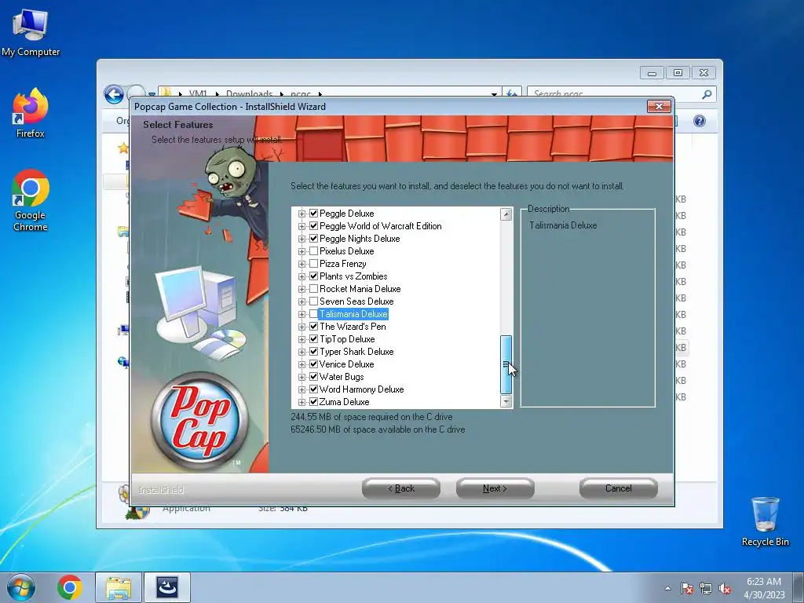
Task: Check the Talismania Deluxe checkbox
Action: coord(314,314)
